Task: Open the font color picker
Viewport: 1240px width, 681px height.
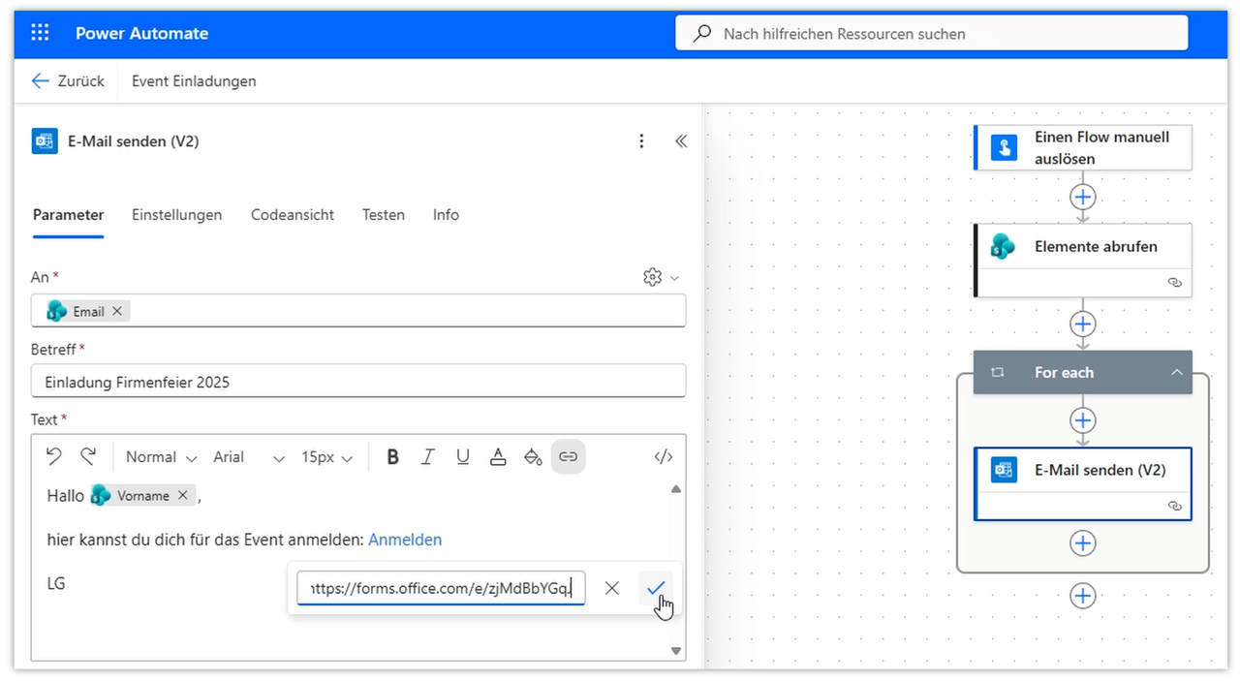Action: tap(498, 457)
